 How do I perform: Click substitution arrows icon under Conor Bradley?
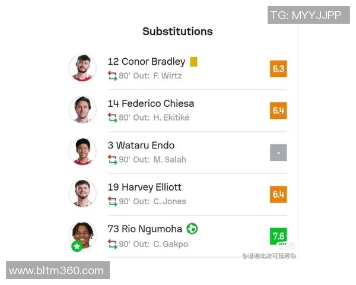[113, 76]
